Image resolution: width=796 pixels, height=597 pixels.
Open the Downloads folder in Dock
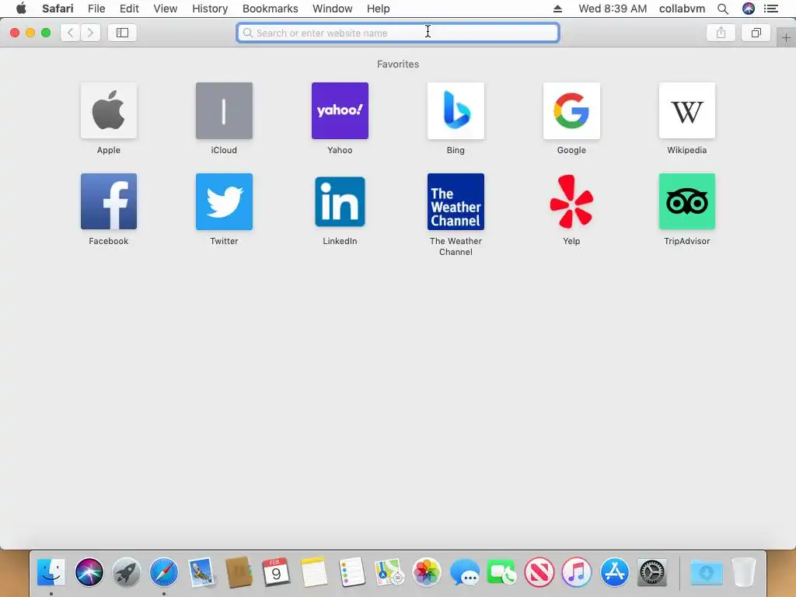pos(706,572)
